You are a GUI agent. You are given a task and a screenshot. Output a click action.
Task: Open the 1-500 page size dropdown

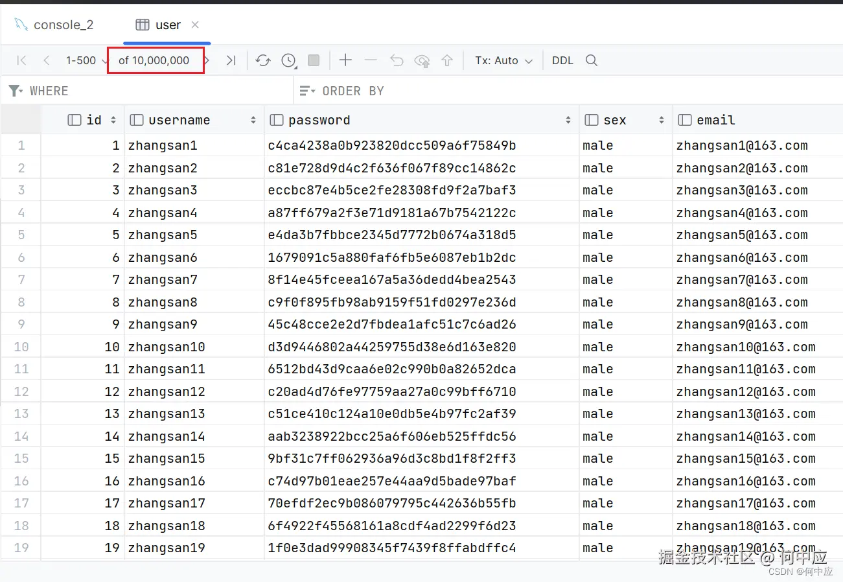pyautogui.click(x=87, y=60)
